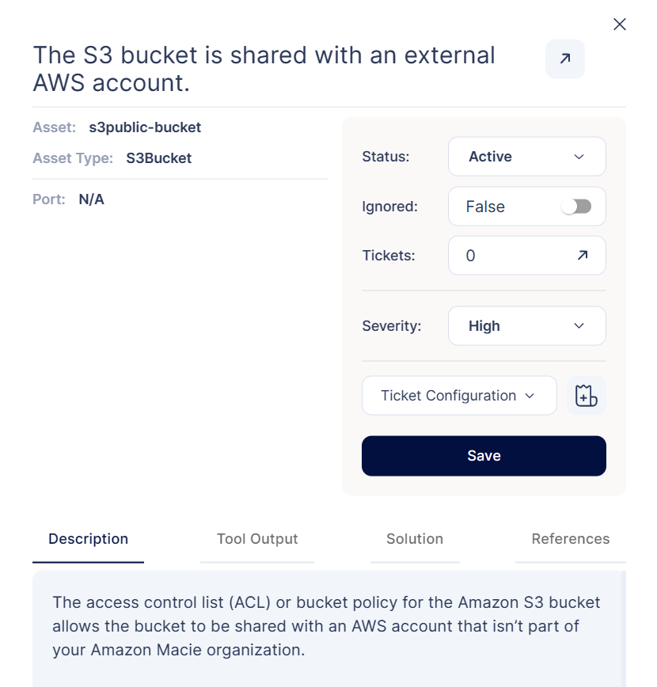Open finding in new view arrow icon

tap(565, 59)
